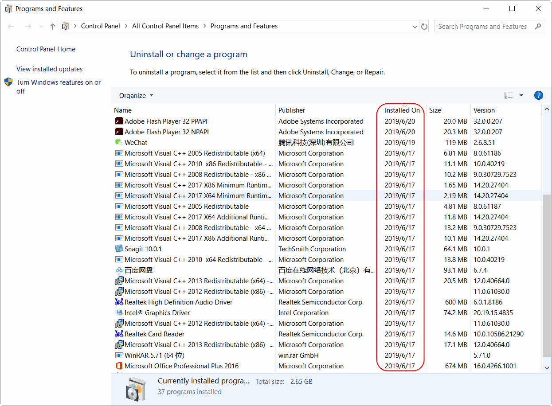
Task: Click the Intel Graphics Driver icon
Action: (x=119, y=313)
